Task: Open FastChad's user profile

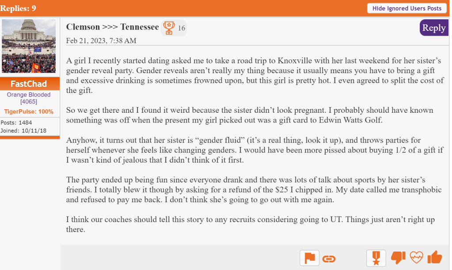Action: (29, 84)
